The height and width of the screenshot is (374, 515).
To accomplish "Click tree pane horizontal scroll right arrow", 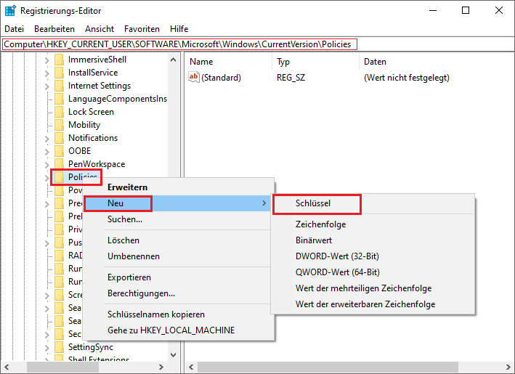I will click(161, 367).
